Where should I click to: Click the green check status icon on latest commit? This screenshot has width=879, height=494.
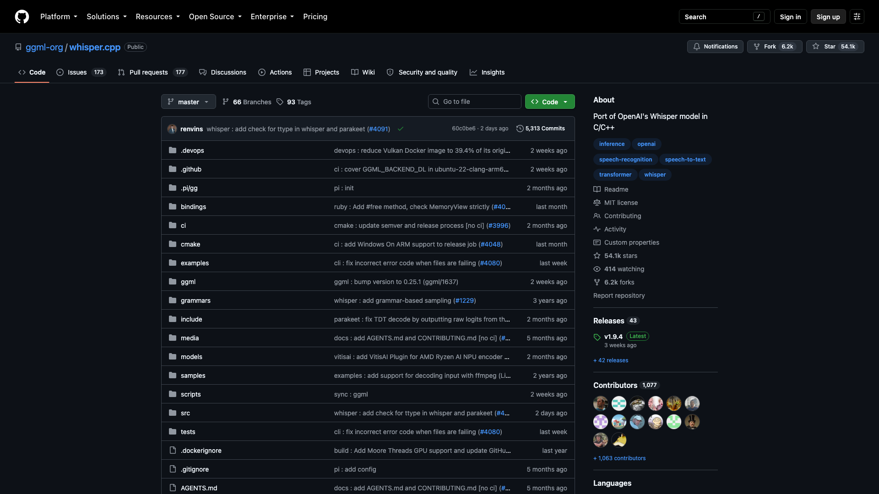point(401,129)
